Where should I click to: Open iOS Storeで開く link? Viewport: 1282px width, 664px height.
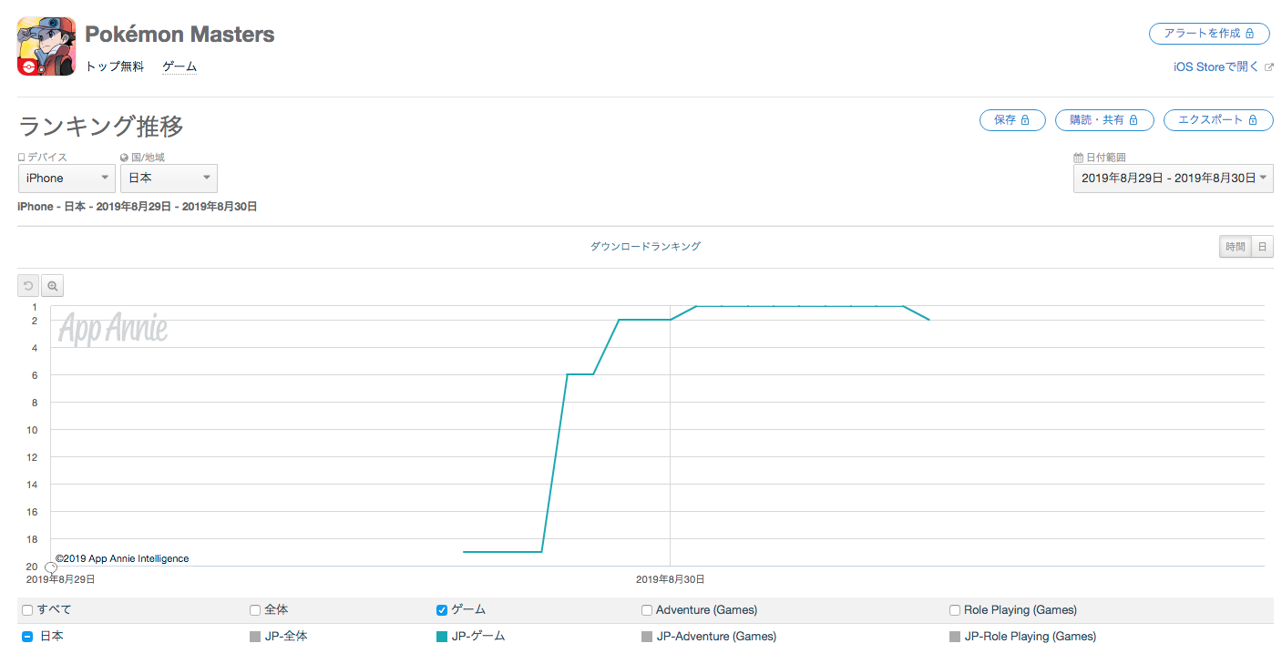pyautogui.click(x=1216, y=66)
